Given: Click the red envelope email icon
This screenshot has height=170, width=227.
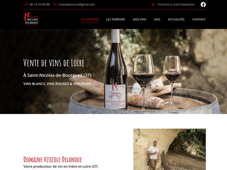Looking at the screenshot, I should click(55, 5).
